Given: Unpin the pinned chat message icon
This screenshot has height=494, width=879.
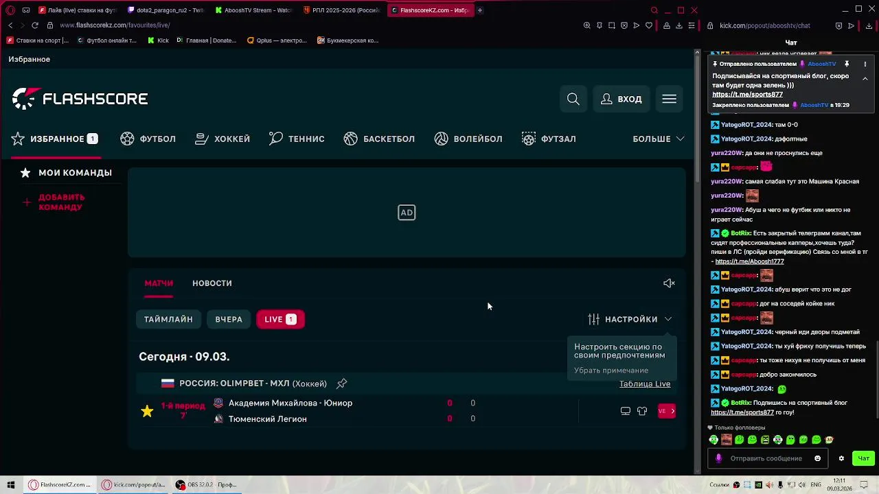Looking at the screenshot, I should [847, 64].
